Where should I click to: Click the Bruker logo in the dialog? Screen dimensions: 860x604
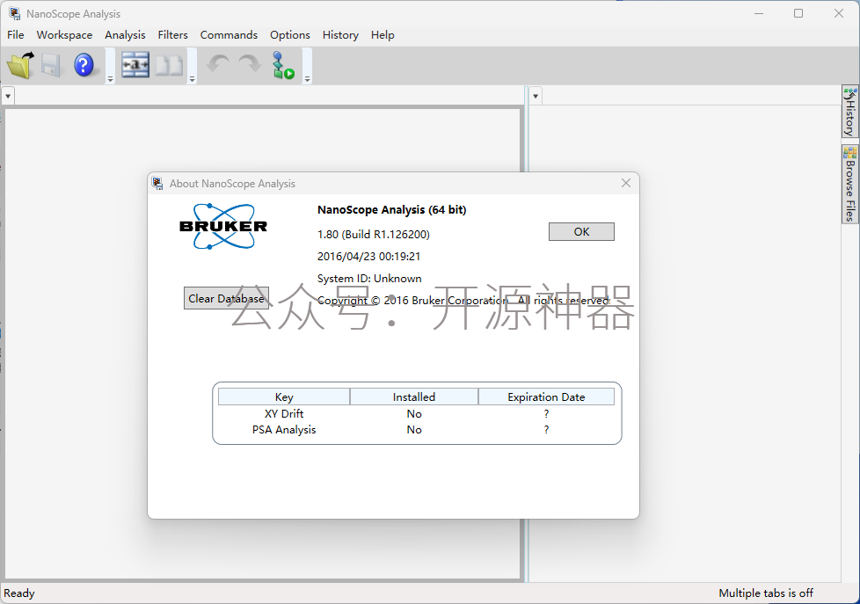[x=223, y=226]
